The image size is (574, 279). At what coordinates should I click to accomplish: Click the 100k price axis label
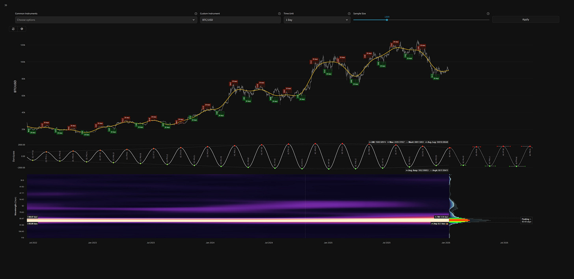(23, 62)
